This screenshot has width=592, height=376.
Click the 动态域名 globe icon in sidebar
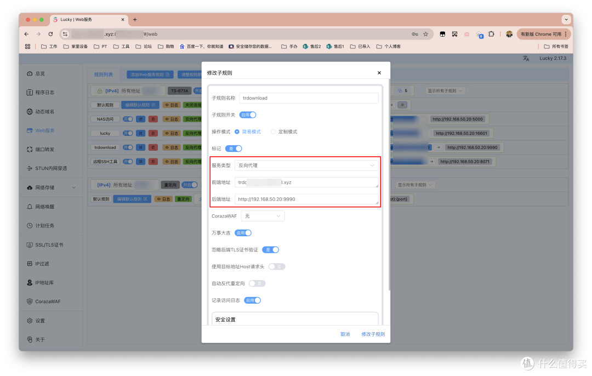(x=30, y=111)
